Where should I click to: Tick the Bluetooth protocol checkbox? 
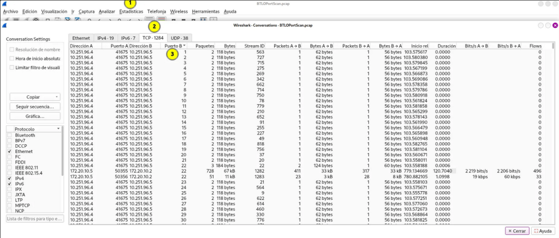tap(9, 135)
